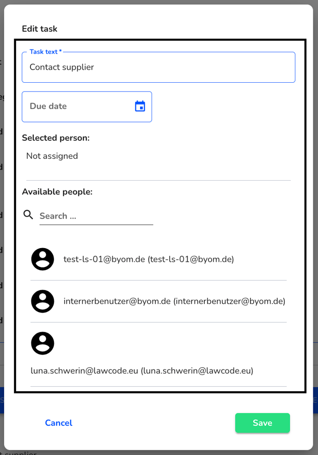The height and width of the screenshot is (455, 318).
Task: Choose internerbenutzer@byom.de from available people
Action: pyautogui.click(x=159, y=301)
